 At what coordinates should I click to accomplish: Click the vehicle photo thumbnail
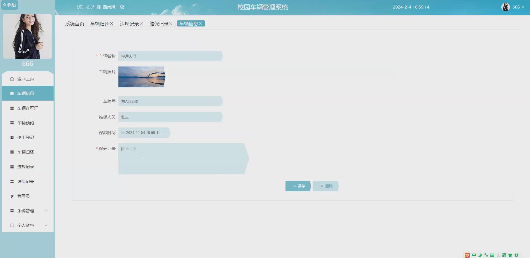[142, 77]
